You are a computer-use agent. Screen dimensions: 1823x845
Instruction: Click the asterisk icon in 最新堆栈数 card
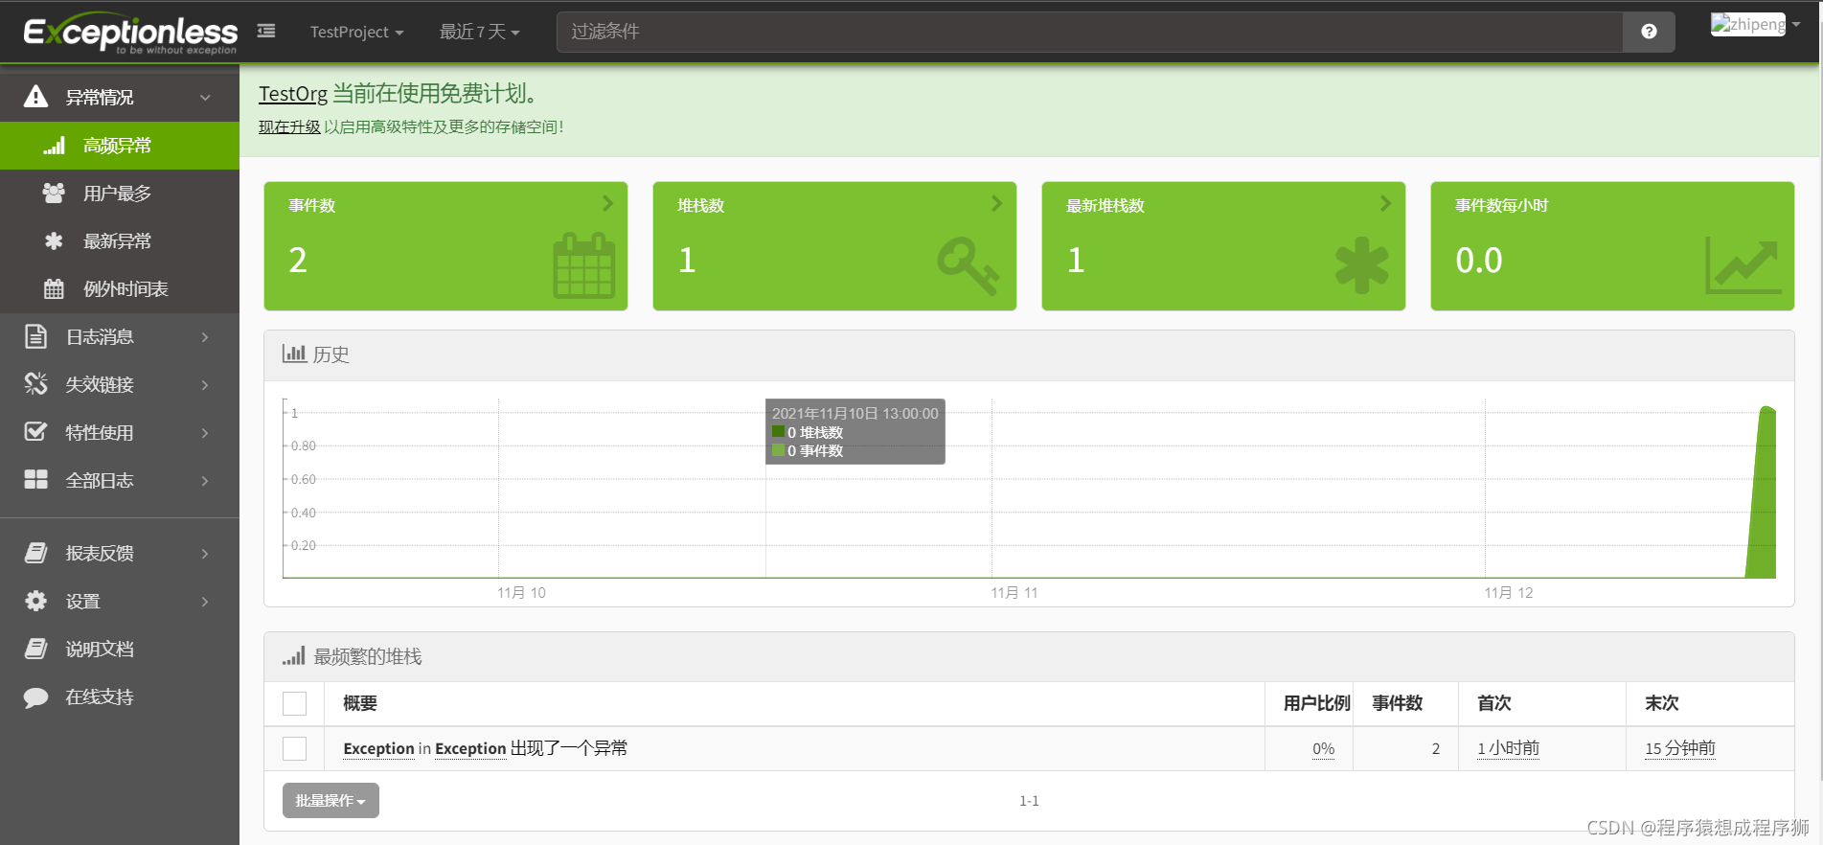pos(1361,265)
